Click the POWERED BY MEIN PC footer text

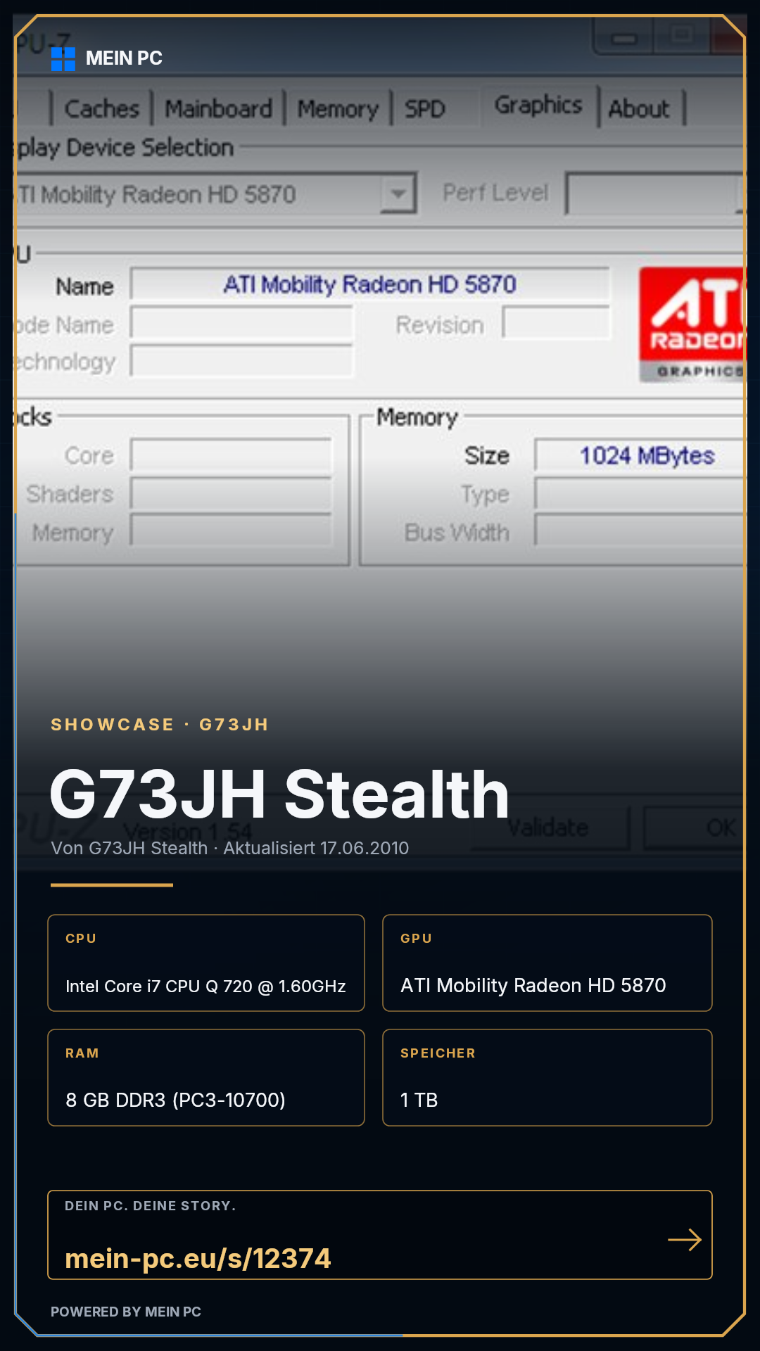coord(126,1312)
